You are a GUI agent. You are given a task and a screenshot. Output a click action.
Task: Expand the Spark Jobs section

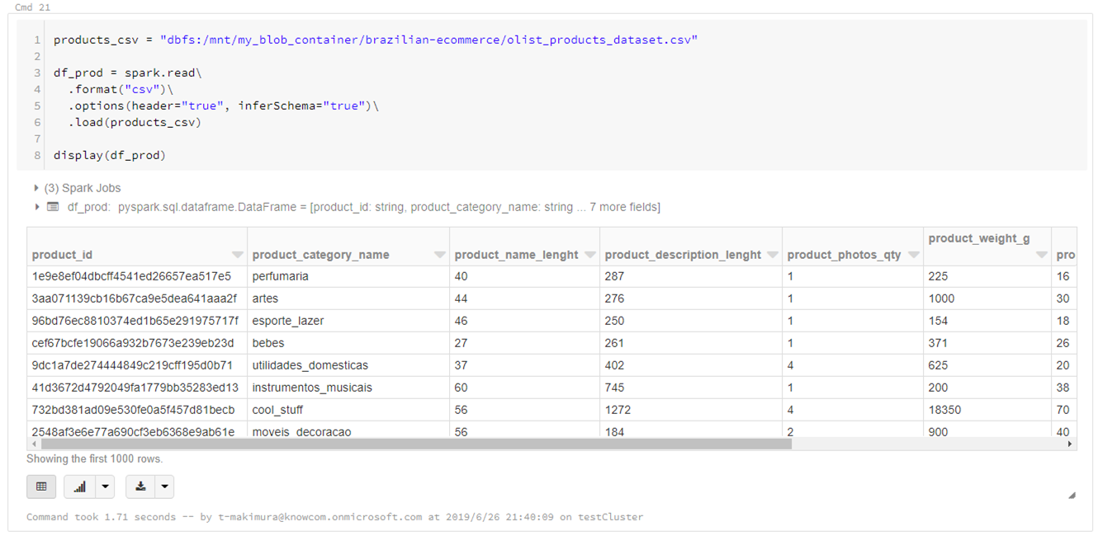36,188
